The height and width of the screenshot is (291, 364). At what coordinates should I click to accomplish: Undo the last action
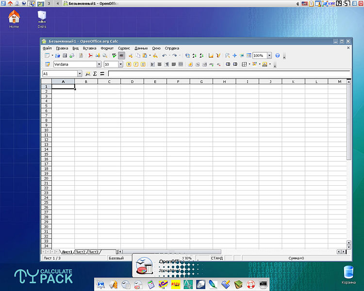[x=165, y=55]
